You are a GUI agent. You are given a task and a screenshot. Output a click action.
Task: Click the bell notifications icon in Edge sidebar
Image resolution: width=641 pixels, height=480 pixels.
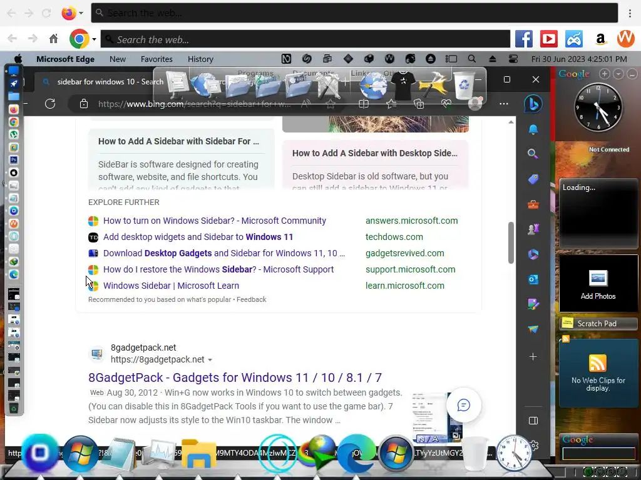[x=533, y=129]
